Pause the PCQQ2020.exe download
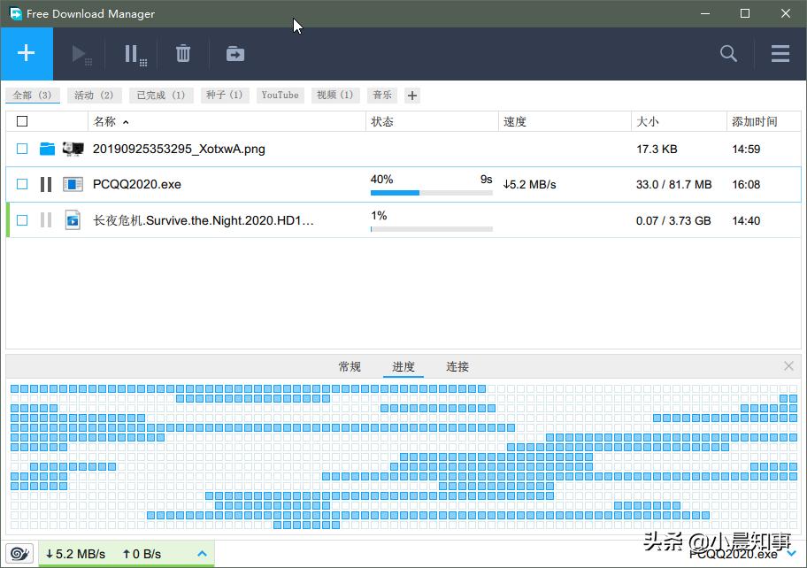807x568 pixels. click(x=46, y=184)
